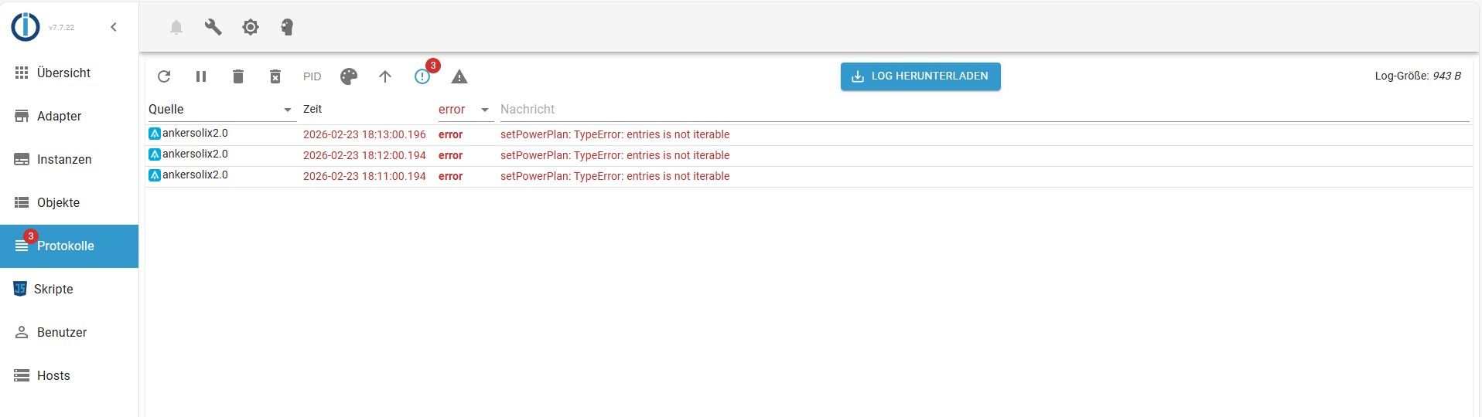Screen dimensions: 1482x417
Task: Toggle the theme gear icon
Action: pyautogui.click(x=250, y=28)
